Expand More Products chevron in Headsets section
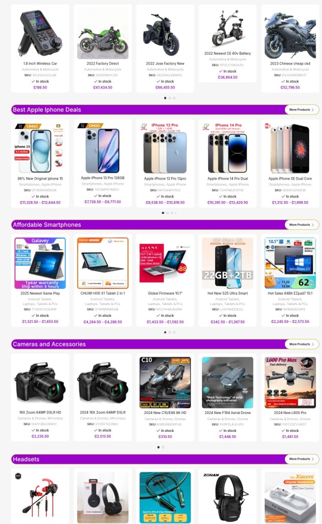 pyautogui.click(x=313, y=459)
